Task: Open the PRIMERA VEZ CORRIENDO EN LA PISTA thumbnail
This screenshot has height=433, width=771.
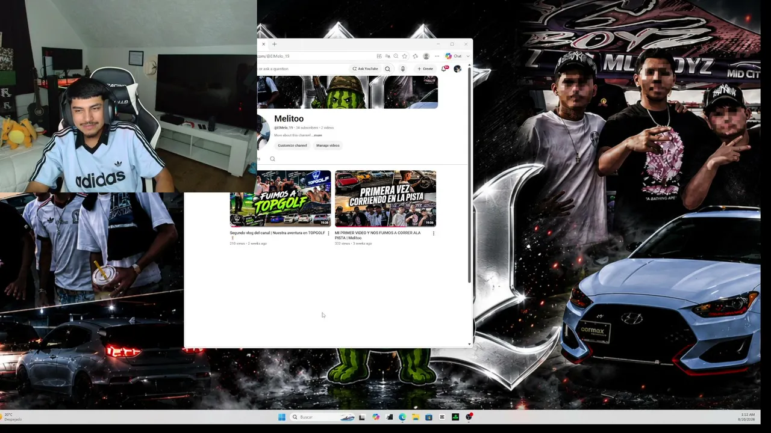Action: [x=385, y=198]
